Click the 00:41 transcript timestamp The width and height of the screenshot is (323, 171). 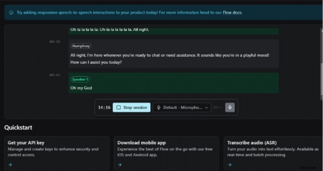click(55, 75)
